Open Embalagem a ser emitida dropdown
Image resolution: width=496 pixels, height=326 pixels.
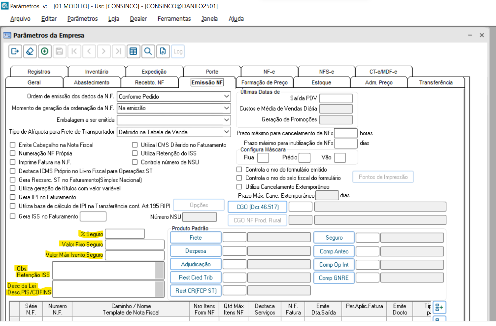(226, 120)
